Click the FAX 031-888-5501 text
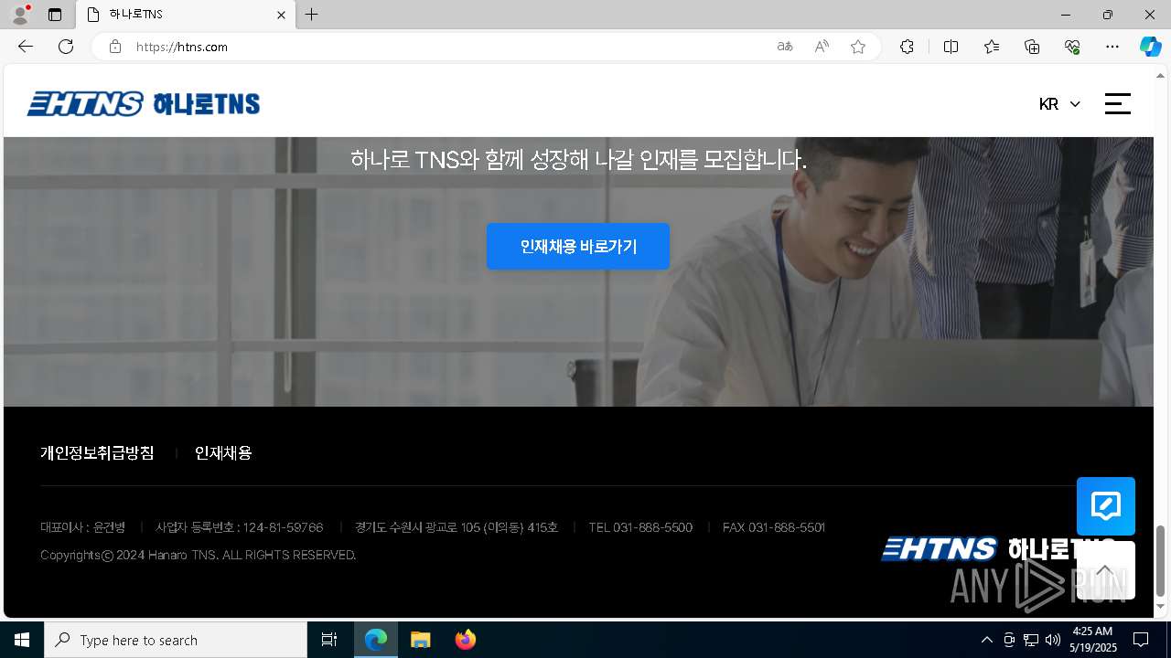 tap(774, 527)
